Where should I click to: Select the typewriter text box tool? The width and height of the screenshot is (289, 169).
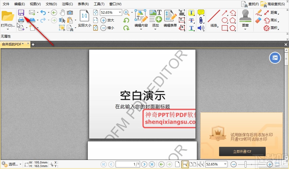[182, 13]
